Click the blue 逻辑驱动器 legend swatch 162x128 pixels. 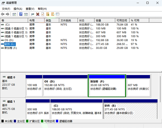(x=57, y=121)
